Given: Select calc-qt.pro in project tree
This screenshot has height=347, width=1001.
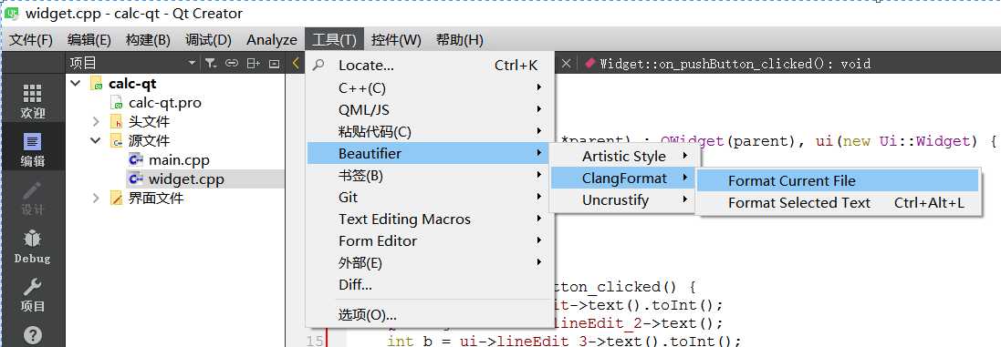Looking at the screenshot, I should point(165,103).
